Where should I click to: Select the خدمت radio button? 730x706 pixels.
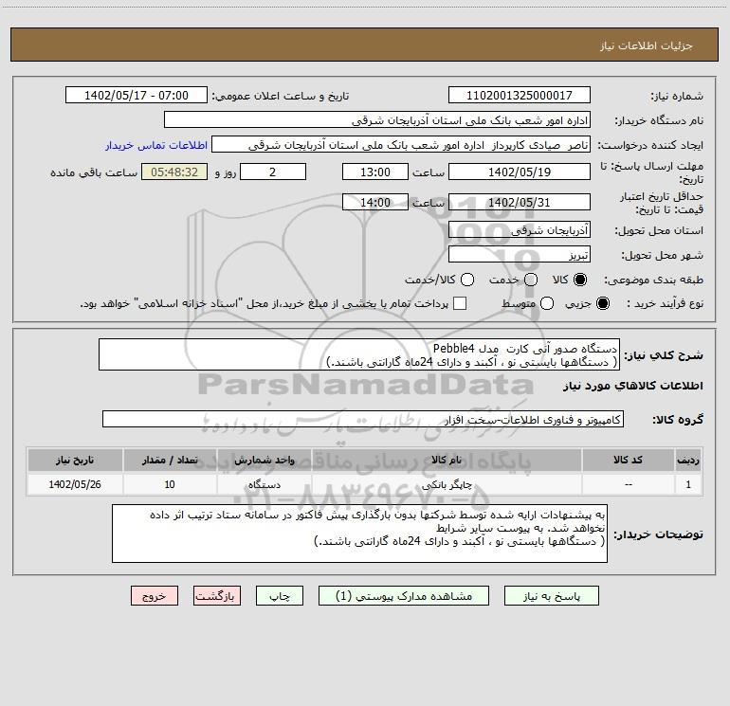tap(531, 280)
